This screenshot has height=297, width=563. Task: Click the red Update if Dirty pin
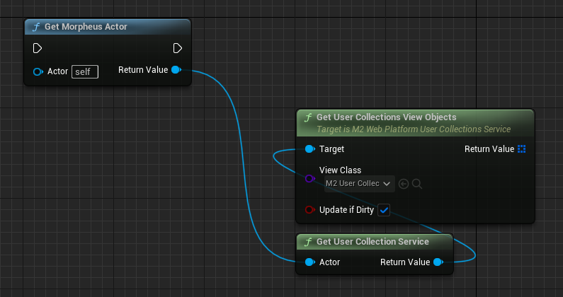click(309, 209)
